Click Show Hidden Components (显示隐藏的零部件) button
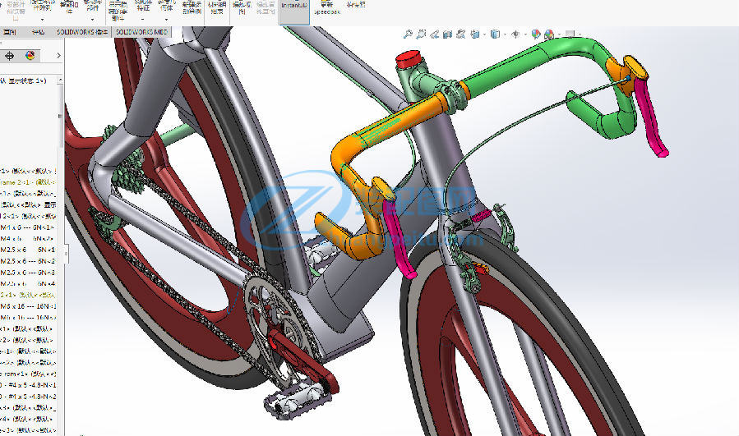The image size is (739, 436). (x=118, y=11)
